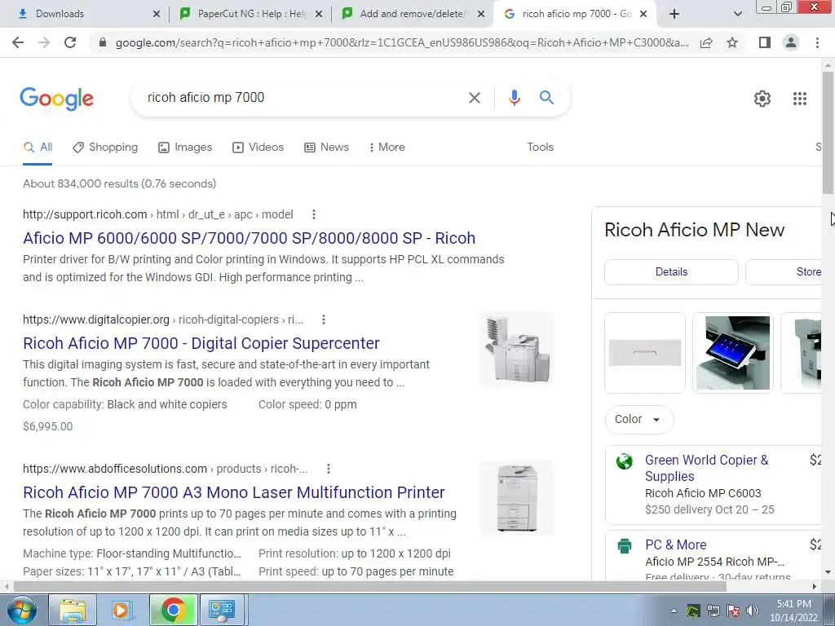The width and height of the screenshot is (835, 626).
Task: Open options for digitalcopier.org result
Action: pos(323,320)
